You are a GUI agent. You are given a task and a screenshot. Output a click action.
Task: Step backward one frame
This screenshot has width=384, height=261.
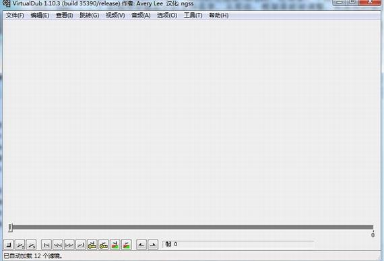point(58,245)
